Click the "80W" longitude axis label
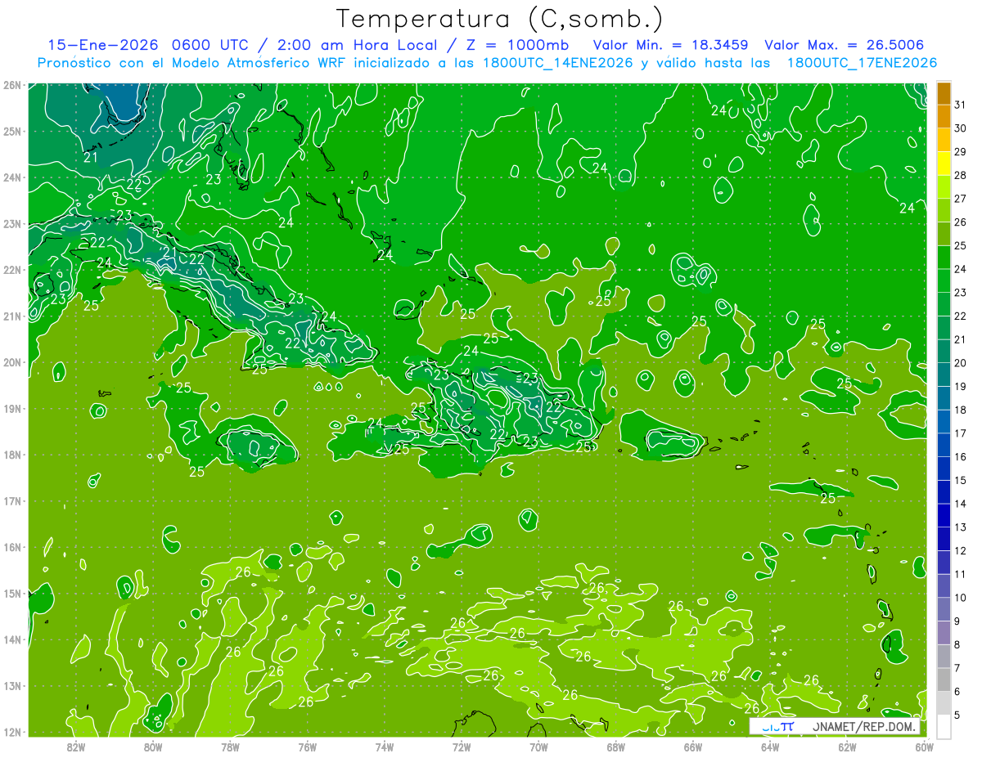The height and width of the screenshot is (758, 982). click(x=153, y=747)
